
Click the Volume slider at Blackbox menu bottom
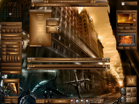[x=40, y=45]
